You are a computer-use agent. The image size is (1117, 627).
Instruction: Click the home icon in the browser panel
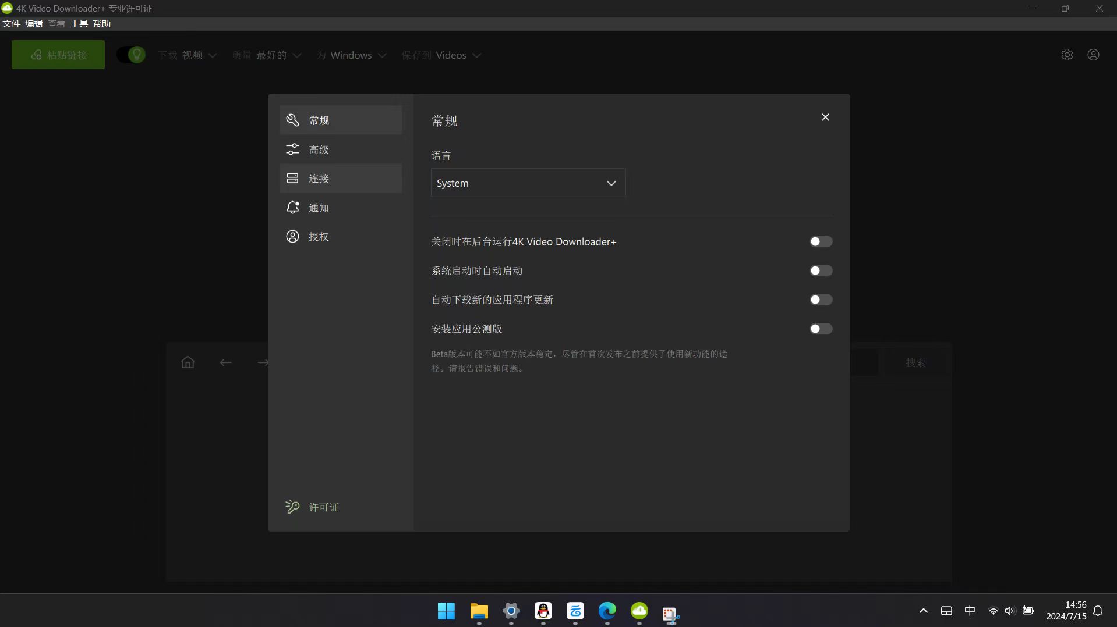(188, 362)
